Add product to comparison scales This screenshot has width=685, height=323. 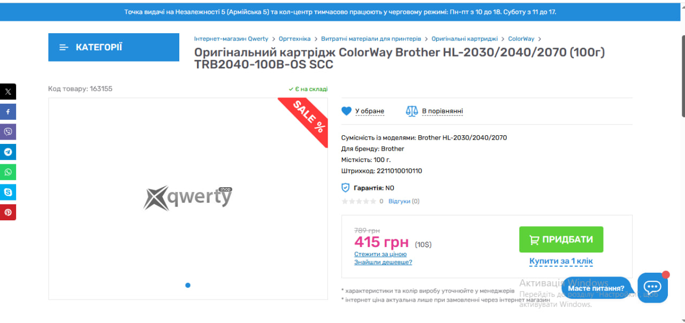[x=412, y=111]
